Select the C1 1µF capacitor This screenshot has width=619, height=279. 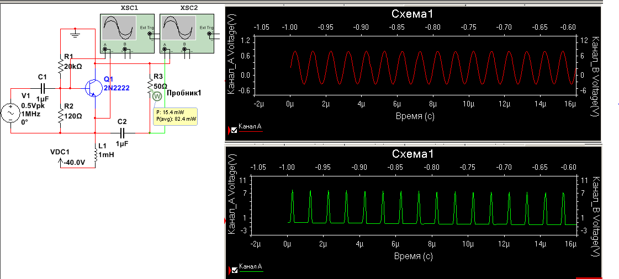click(42, 88)
